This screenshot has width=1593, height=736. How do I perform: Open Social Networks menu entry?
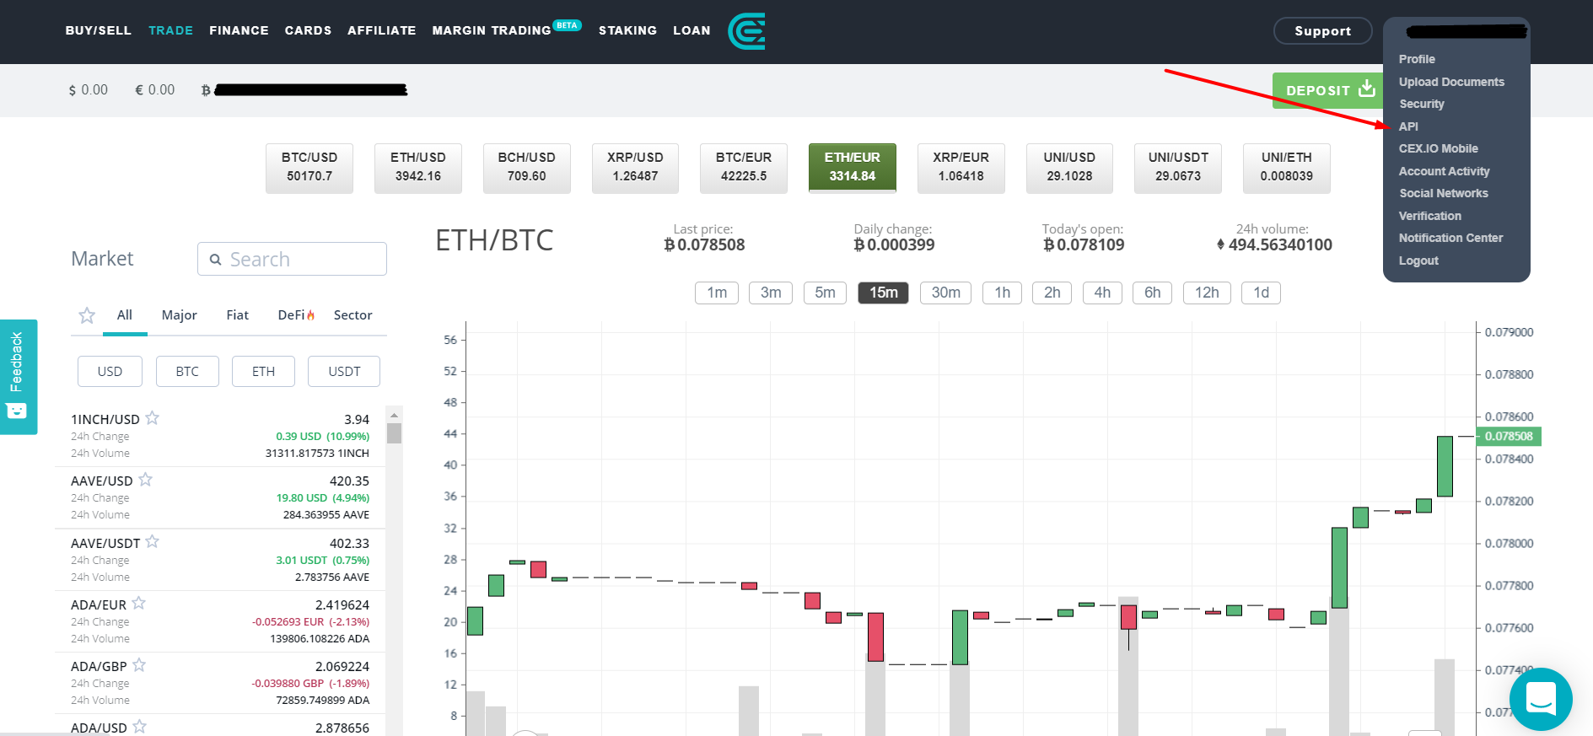coord(1443,193)
